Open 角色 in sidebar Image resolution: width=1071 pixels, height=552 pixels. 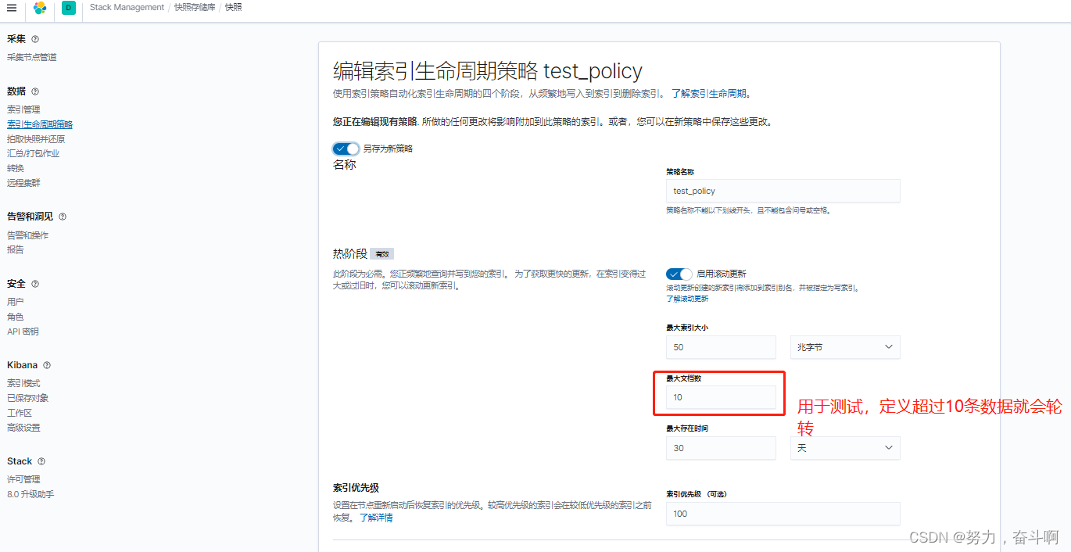[x=16, y=317]
